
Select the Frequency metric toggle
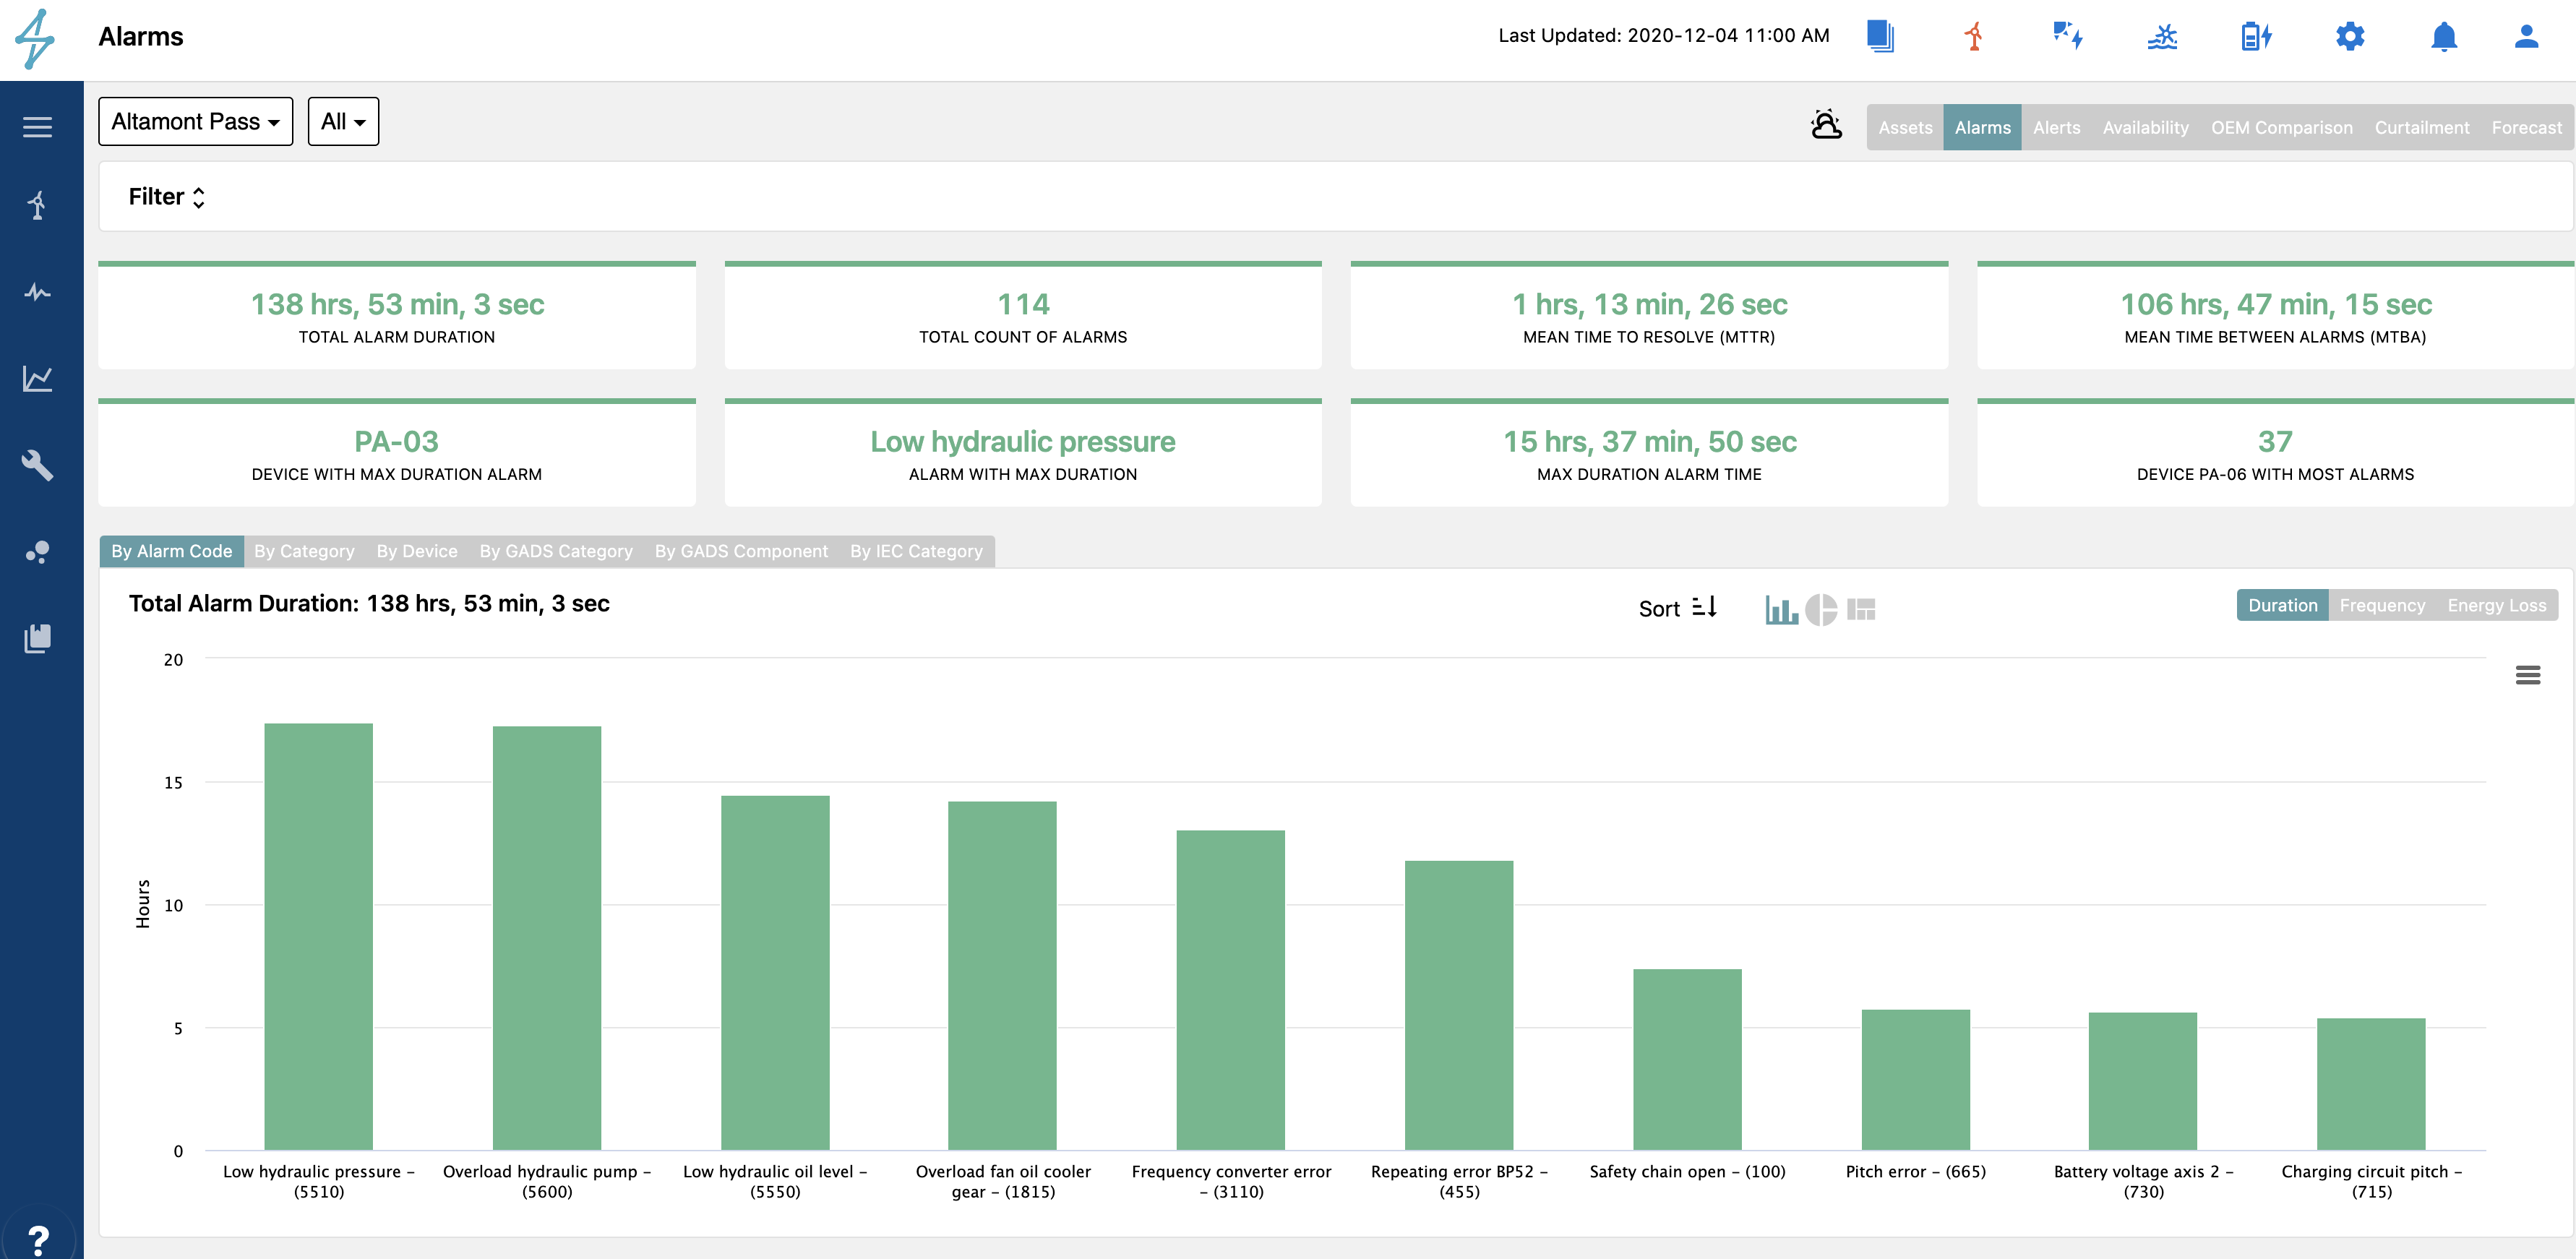(x=2382, y=605)
